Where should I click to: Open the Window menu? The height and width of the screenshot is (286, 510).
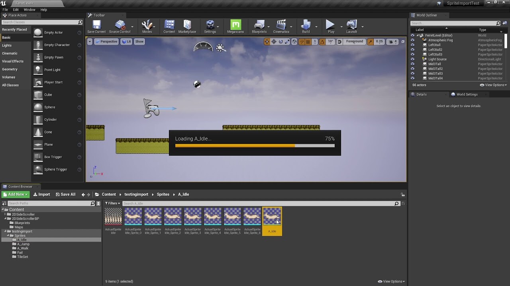click(x=29, y=10)
